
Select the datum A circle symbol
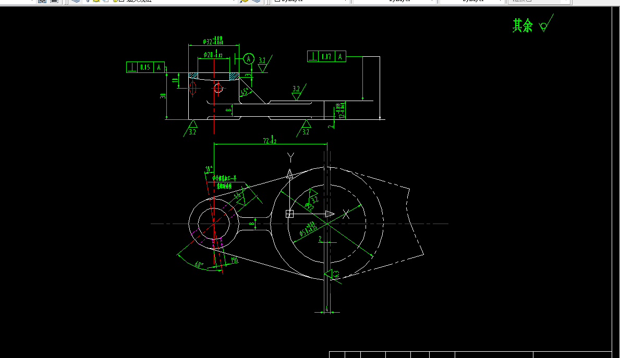click(x=248, y=59)
